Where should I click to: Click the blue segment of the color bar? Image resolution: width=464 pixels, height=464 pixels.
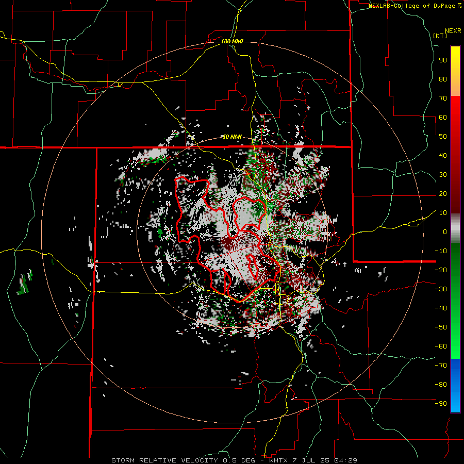click(x=455, y=385)
